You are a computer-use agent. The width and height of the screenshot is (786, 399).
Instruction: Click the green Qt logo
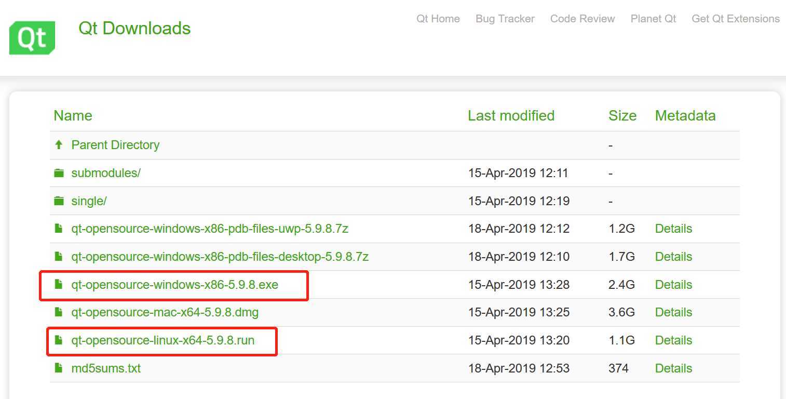pos(32,37)
